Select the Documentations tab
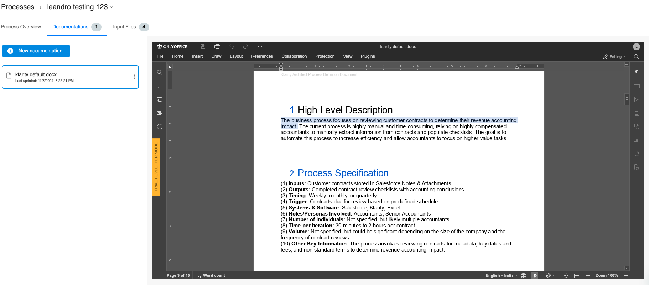This screenshot has height=285, width=649. click(x=77, y=27)
